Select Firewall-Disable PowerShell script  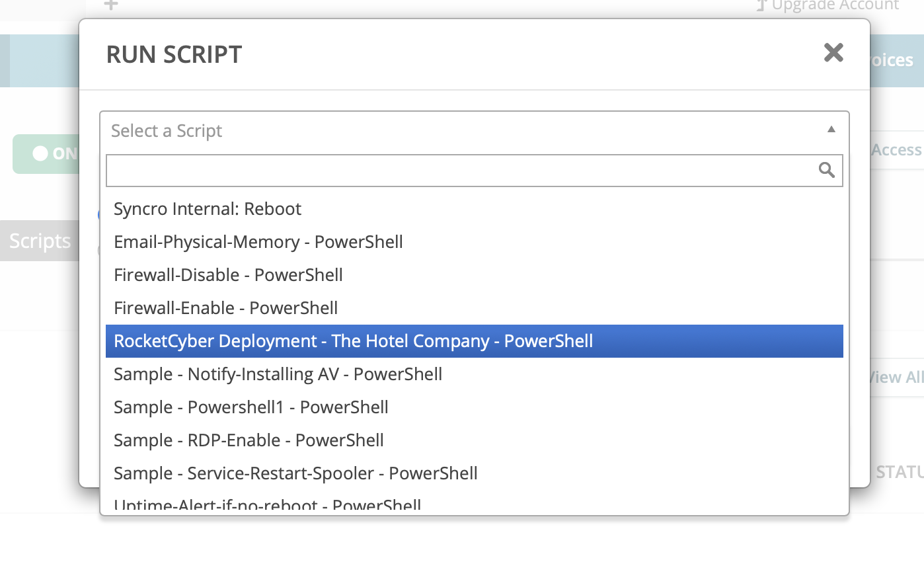click(474, 275)
